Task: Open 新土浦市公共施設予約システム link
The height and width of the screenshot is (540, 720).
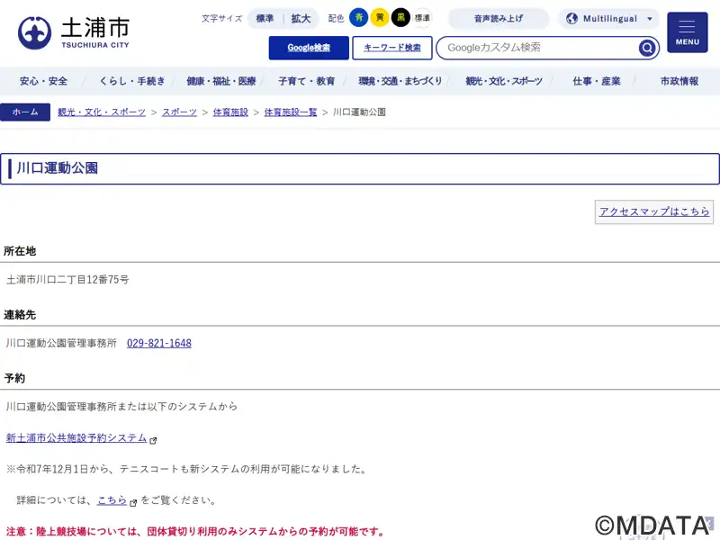Action: tap(76, 438)
